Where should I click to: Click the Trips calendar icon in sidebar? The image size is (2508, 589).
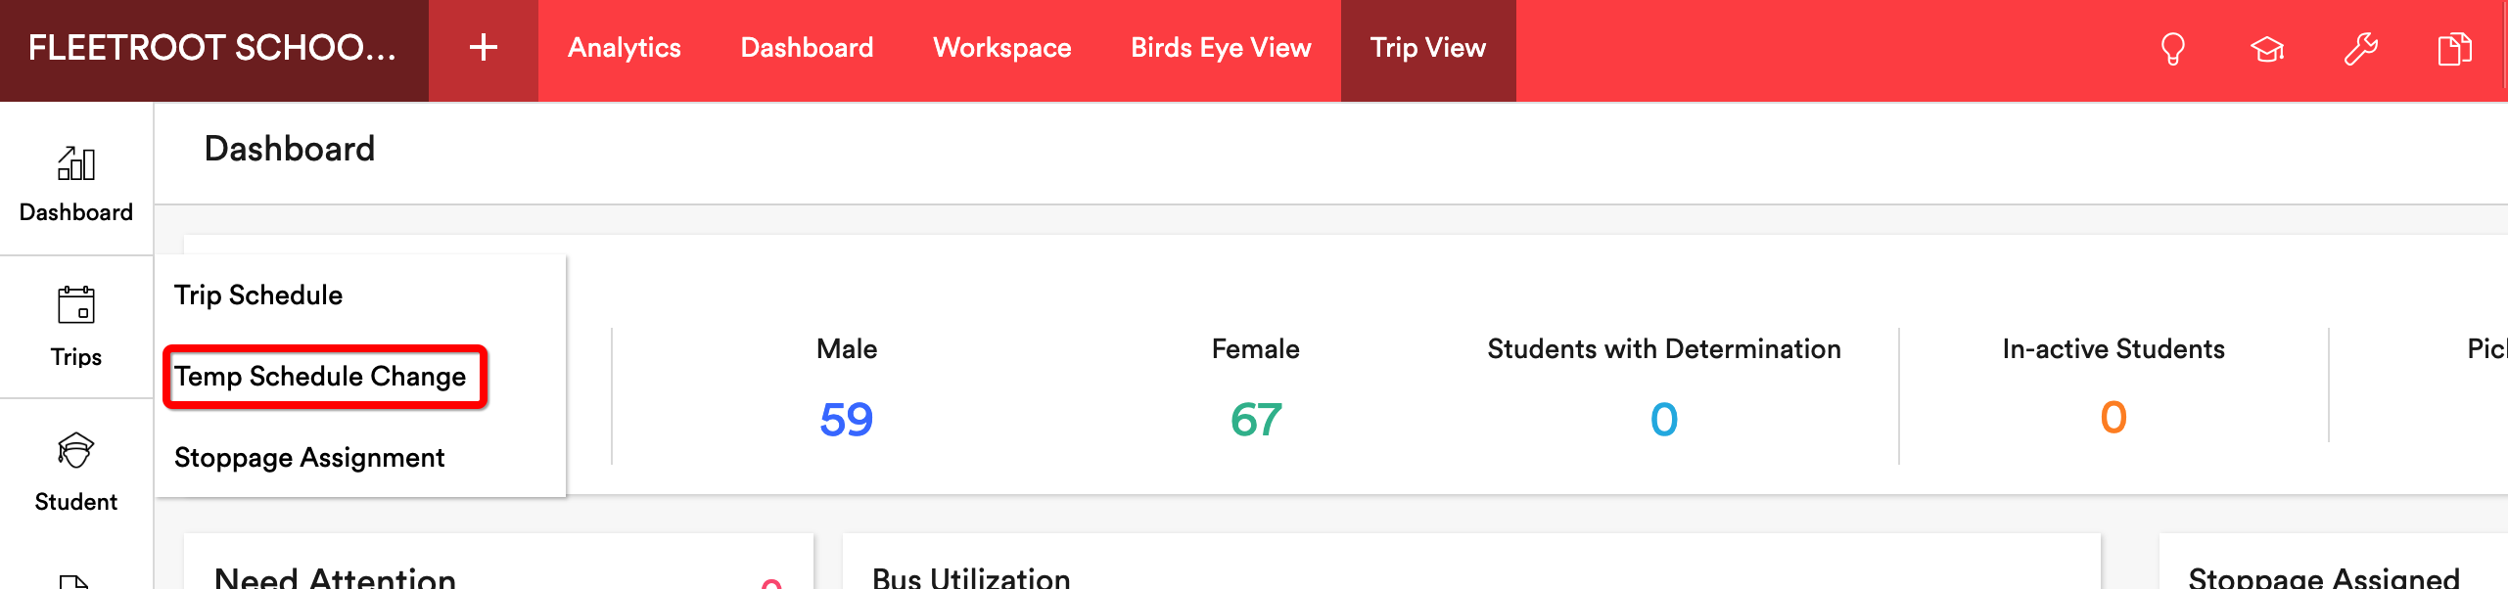click(x=76, y=304)
